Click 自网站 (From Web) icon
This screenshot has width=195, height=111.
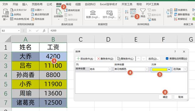[12, 15]
